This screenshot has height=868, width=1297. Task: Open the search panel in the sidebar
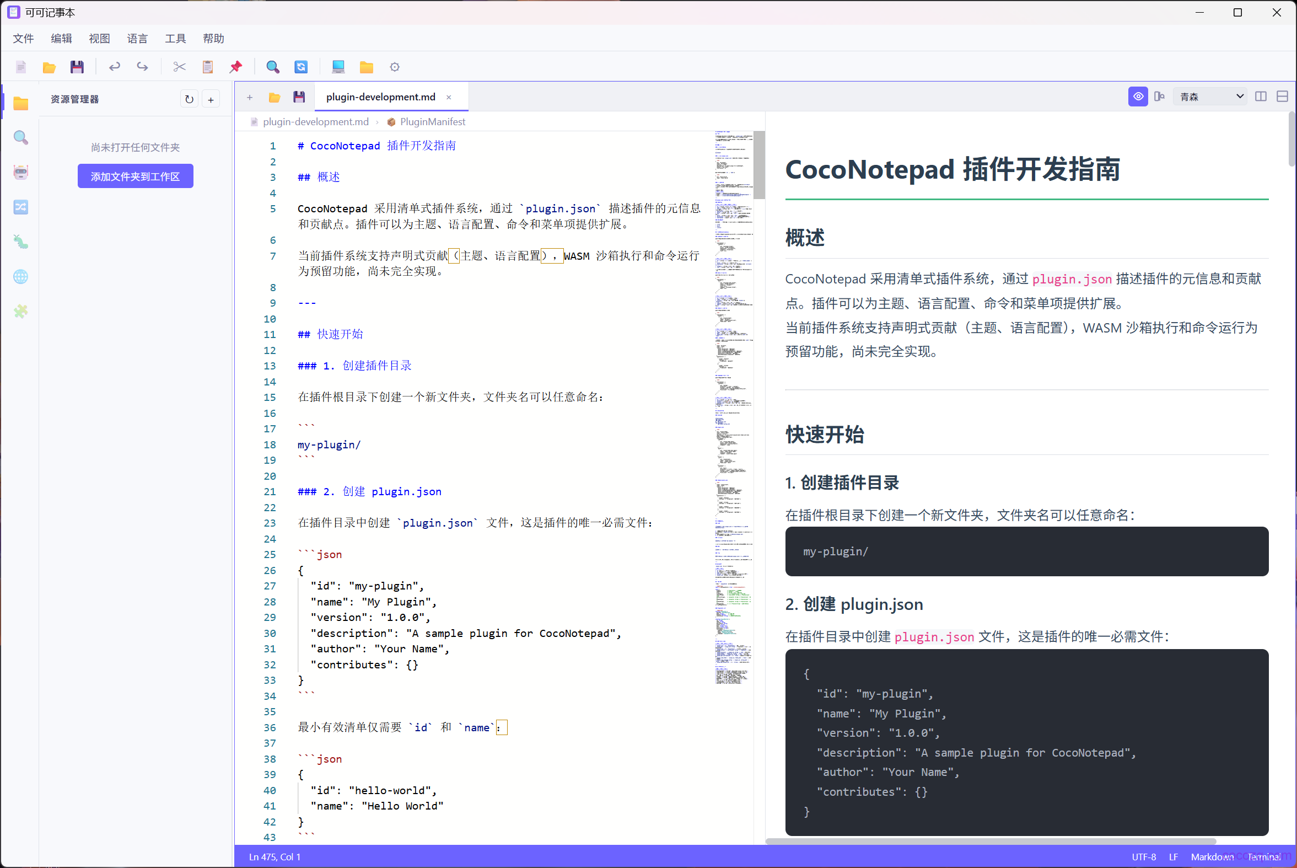pos(21,137)
